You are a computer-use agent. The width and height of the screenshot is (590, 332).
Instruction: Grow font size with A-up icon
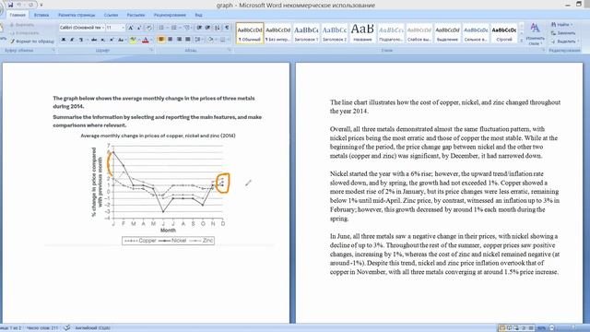point(131,28)
